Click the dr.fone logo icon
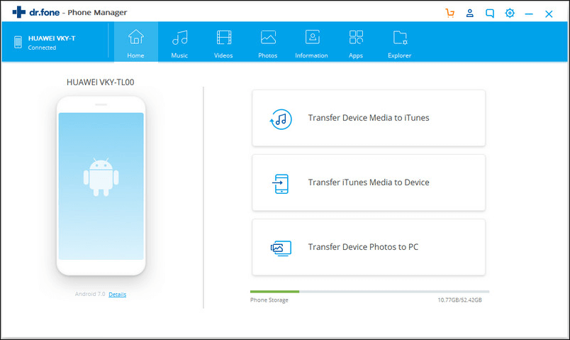Image resolution: width=570 pixels, height=340 pixels. pyautogui.click(x=18, y=12)
